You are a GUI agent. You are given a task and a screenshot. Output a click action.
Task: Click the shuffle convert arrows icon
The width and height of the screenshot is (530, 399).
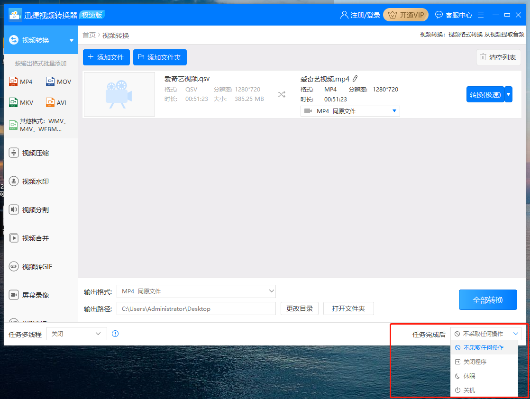point(282,94)
